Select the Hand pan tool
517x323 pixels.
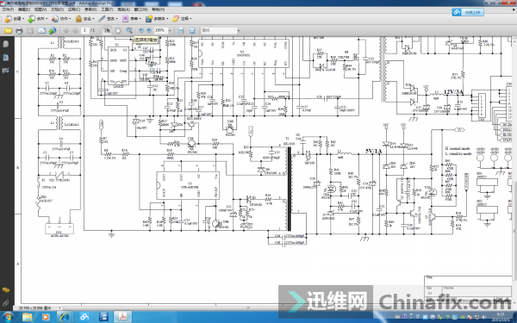118,30
